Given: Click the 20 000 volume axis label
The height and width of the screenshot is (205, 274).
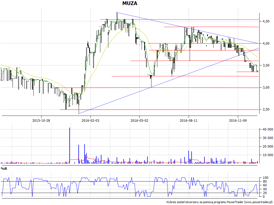Looking at the screenshot, I should pyautogui.click(x=268, y=147).
